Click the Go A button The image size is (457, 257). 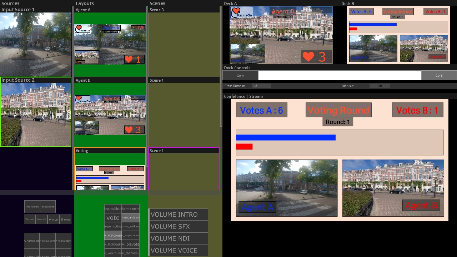coord(240,75)
